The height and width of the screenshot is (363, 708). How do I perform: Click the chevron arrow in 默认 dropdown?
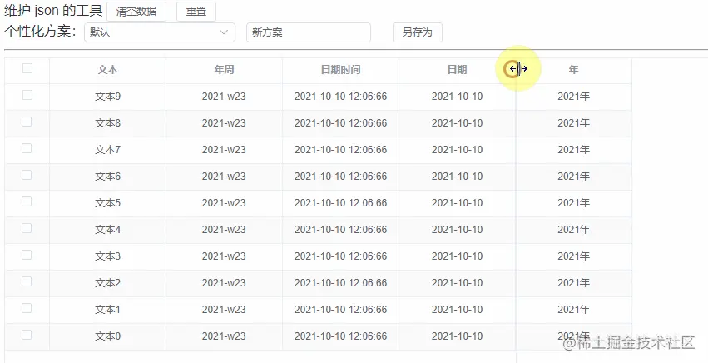(x=224, y=32)
